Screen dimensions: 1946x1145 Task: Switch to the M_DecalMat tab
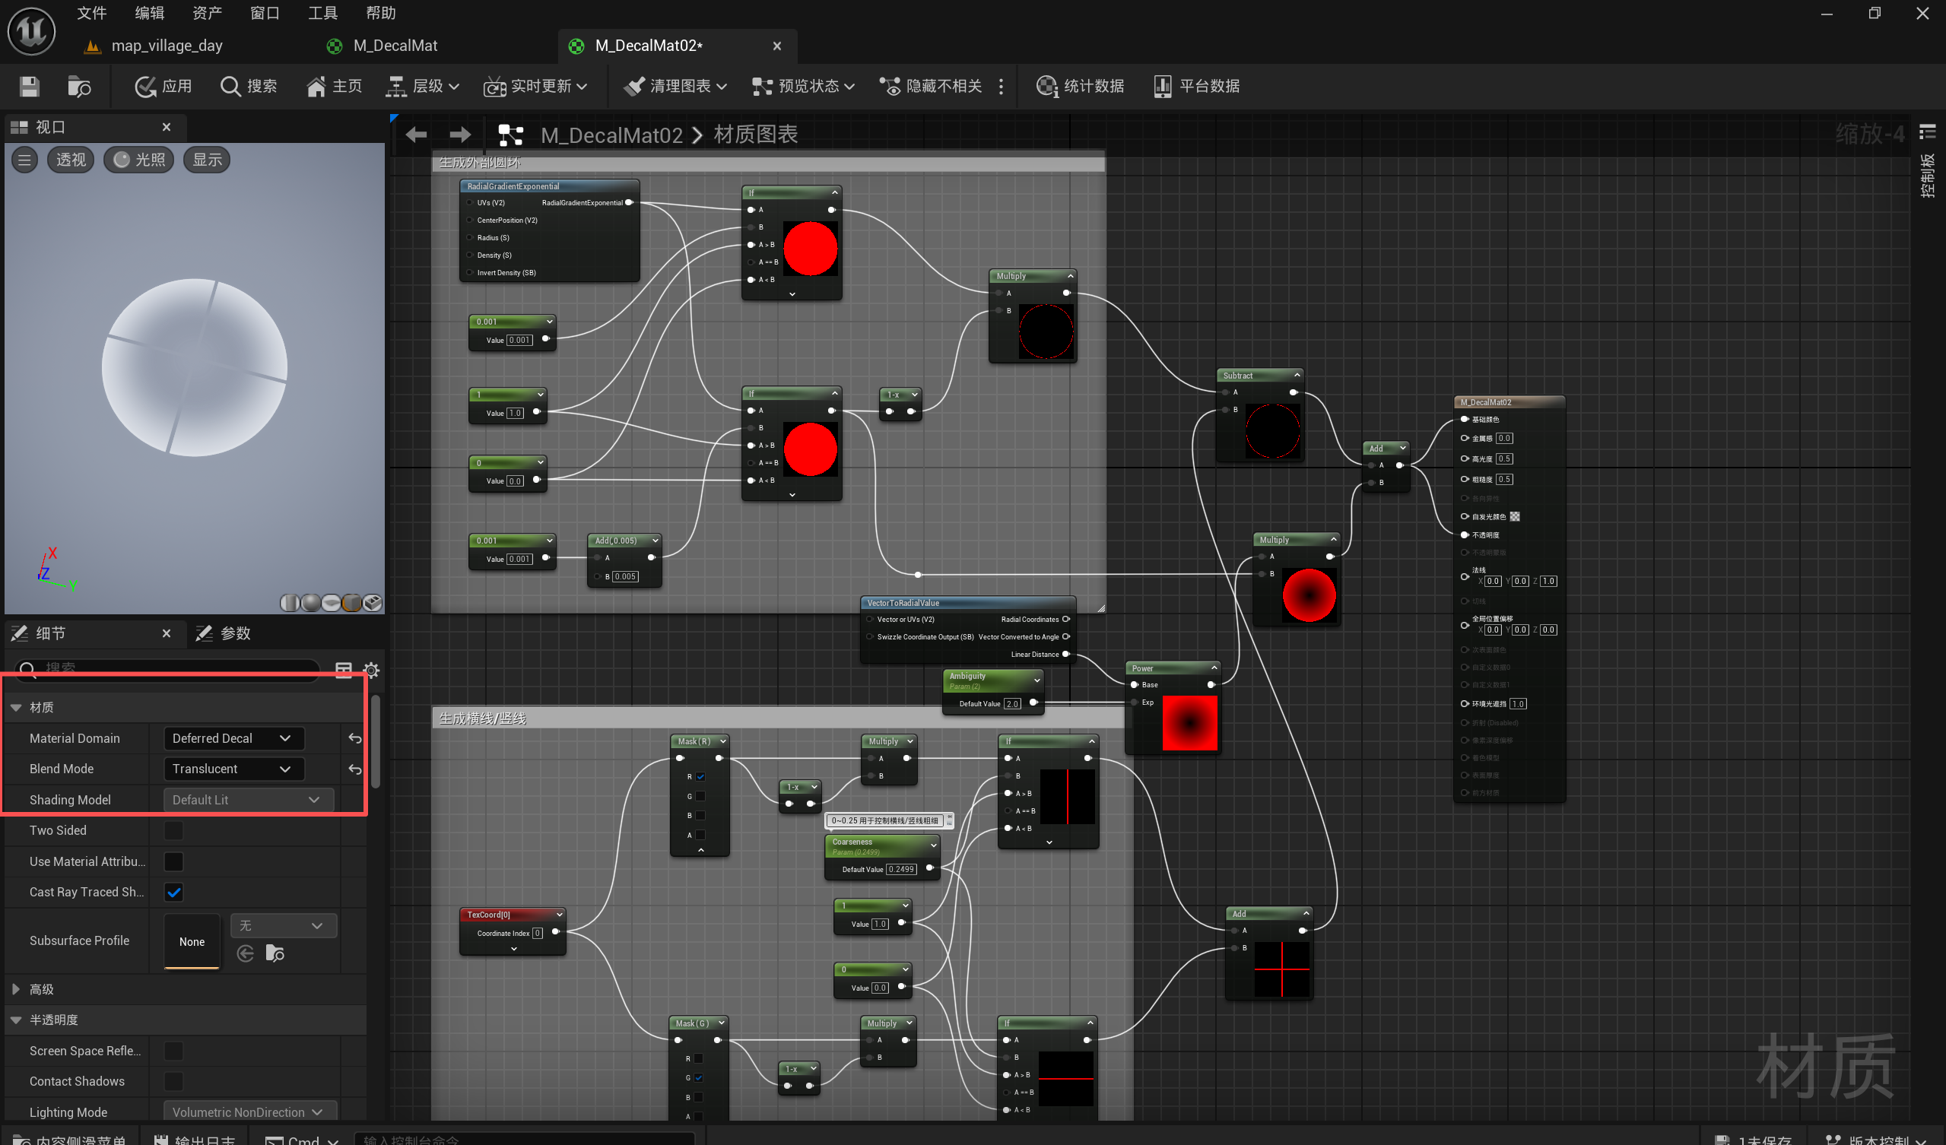[395, 46]
